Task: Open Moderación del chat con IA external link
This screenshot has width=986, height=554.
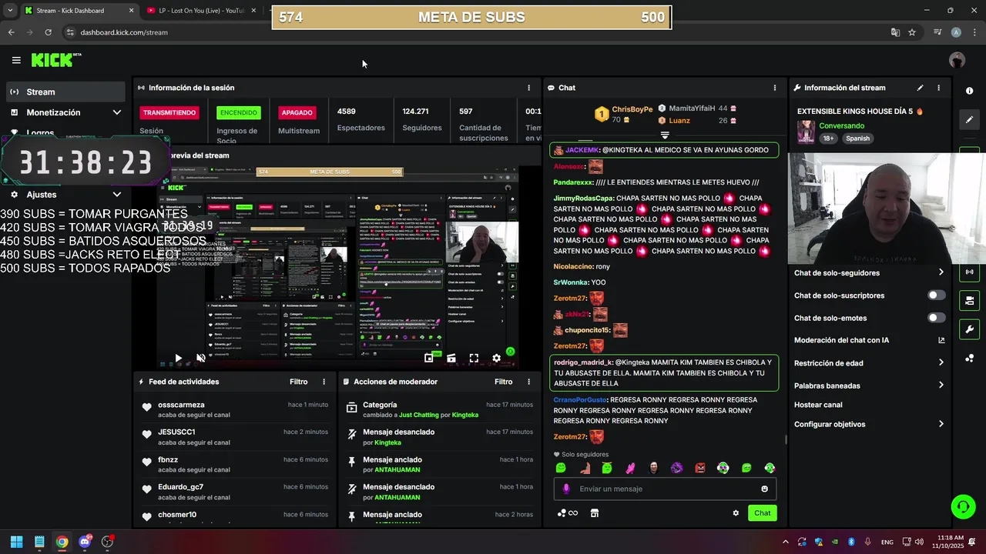Action: click(941, 340)
